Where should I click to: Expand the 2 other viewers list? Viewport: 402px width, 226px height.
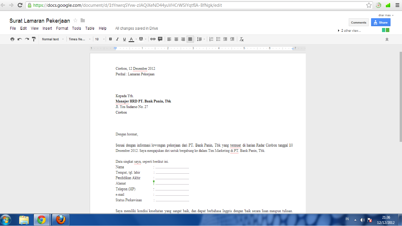click(x=349, y=31)
